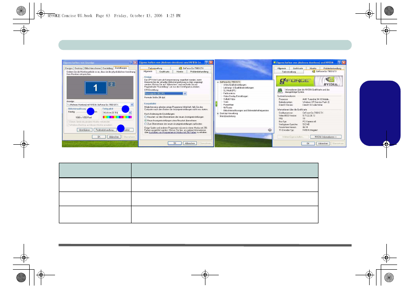Click the Identifizieren button
Screen dimensions: 410x289
85,130
